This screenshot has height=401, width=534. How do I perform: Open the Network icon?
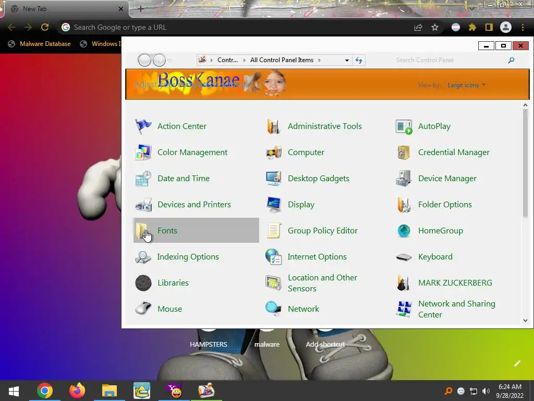273,309
